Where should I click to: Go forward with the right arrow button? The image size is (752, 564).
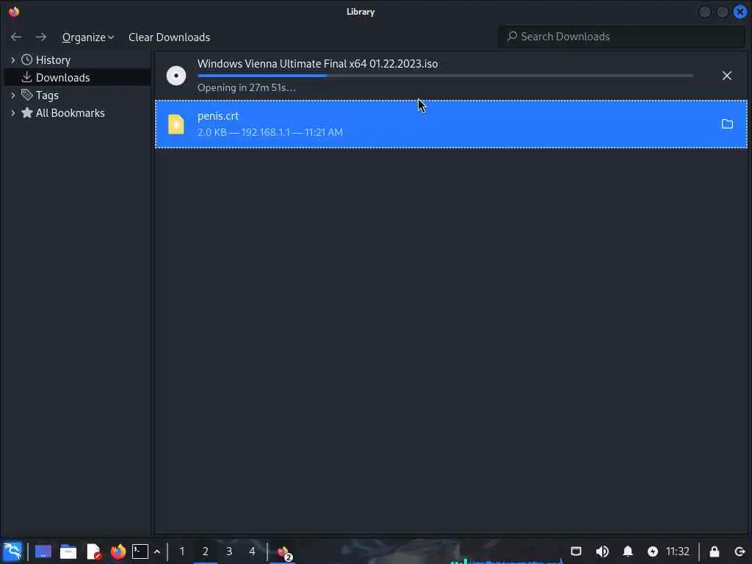41,37
